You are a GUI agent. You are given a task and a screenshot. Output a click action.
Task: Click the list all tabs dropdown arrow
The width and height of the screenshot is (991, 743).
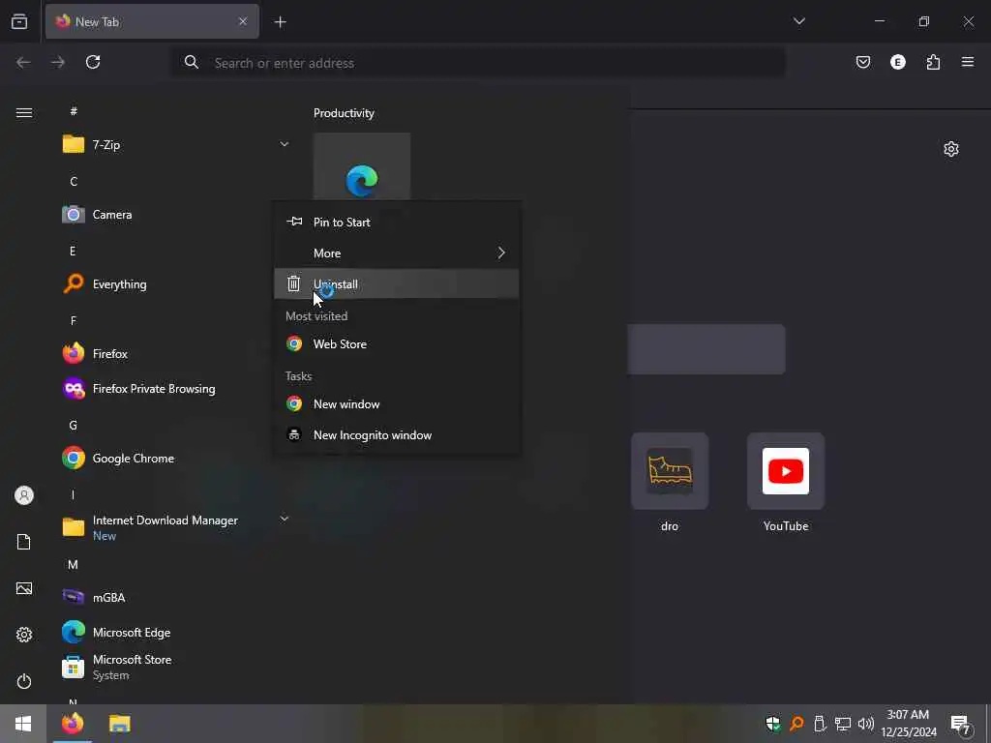coord(798,21)
